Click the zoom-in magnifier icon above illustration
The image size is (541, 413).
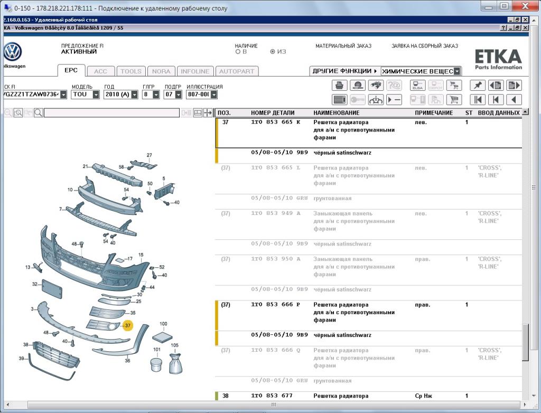click(x=18, y=112)
